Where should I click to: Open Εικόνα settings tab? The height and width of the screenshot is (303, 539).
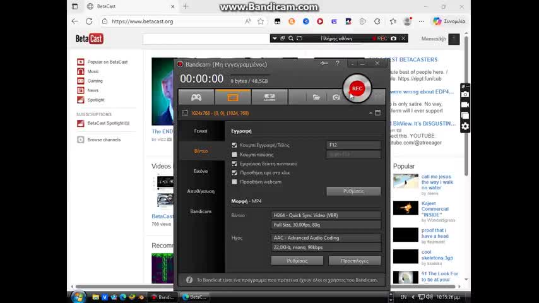click(x=201, y=171)
